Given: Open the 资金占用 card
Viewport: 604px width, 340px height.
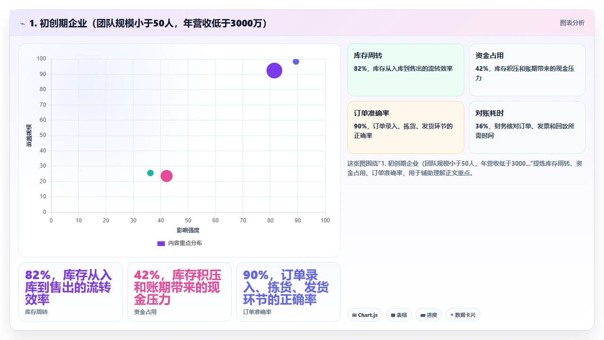Looking at the screenshot, I should 527,70.
